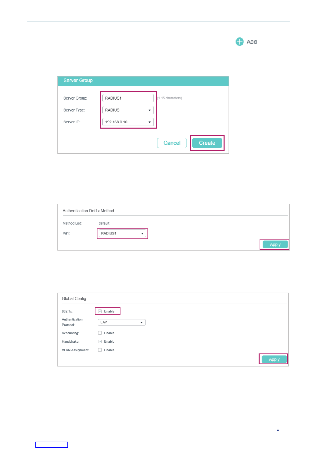Open the Server Type RADIUS dropdown
Viewport: 317px width, 449px height.
click(x=128, y=110)
